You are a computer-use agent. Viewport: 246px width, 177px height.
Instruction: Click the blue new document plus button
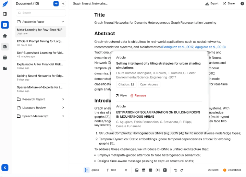click(56, 4)
